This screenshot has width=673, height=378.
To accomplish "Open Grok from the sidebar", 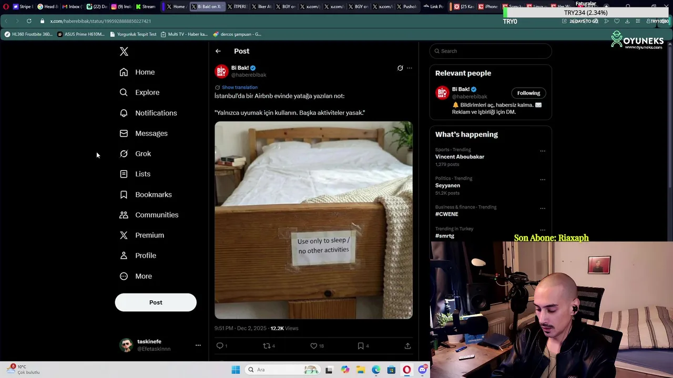I will tap(135, 154).
